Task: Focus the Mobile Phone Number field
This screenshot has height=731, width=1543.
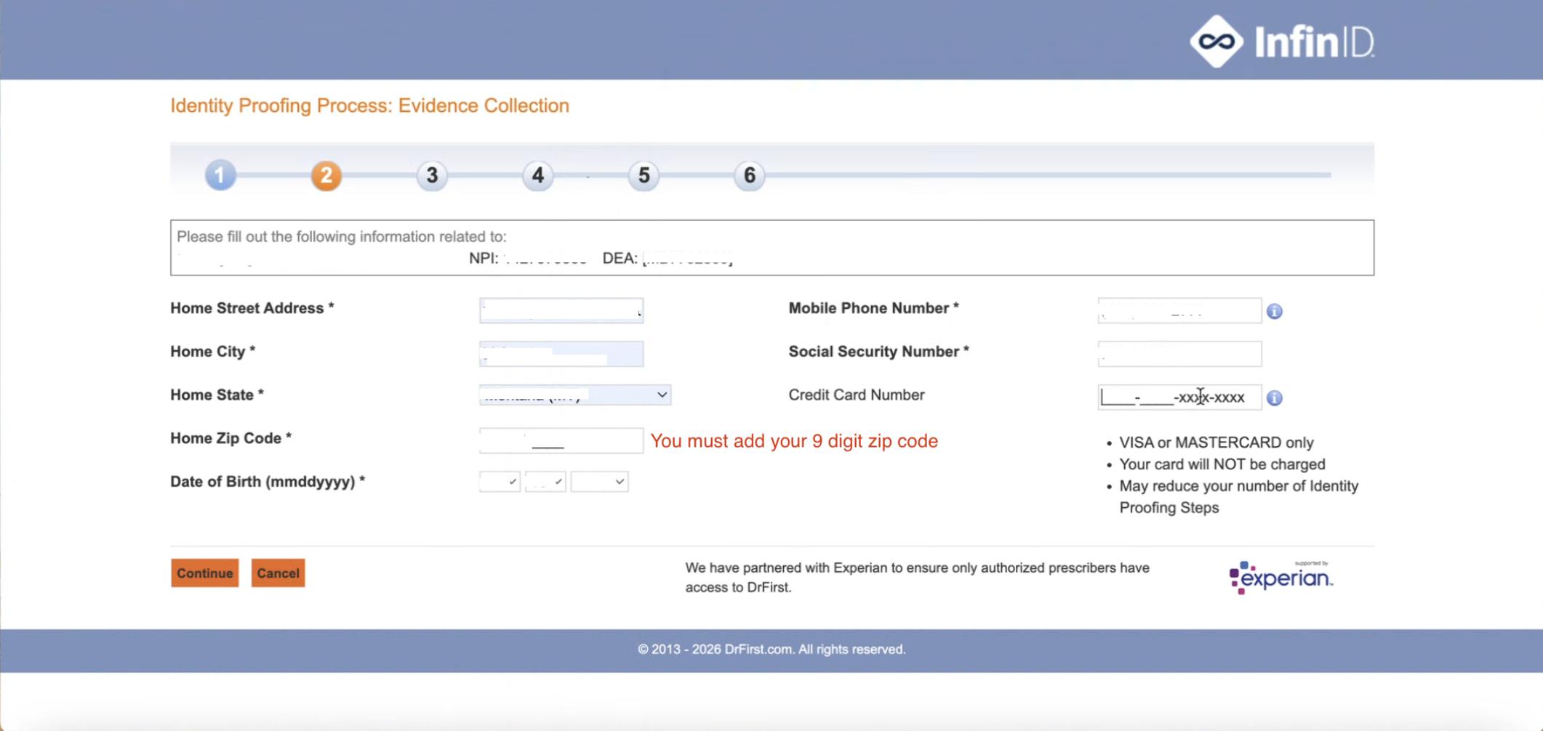Action: coord(1179,310)
